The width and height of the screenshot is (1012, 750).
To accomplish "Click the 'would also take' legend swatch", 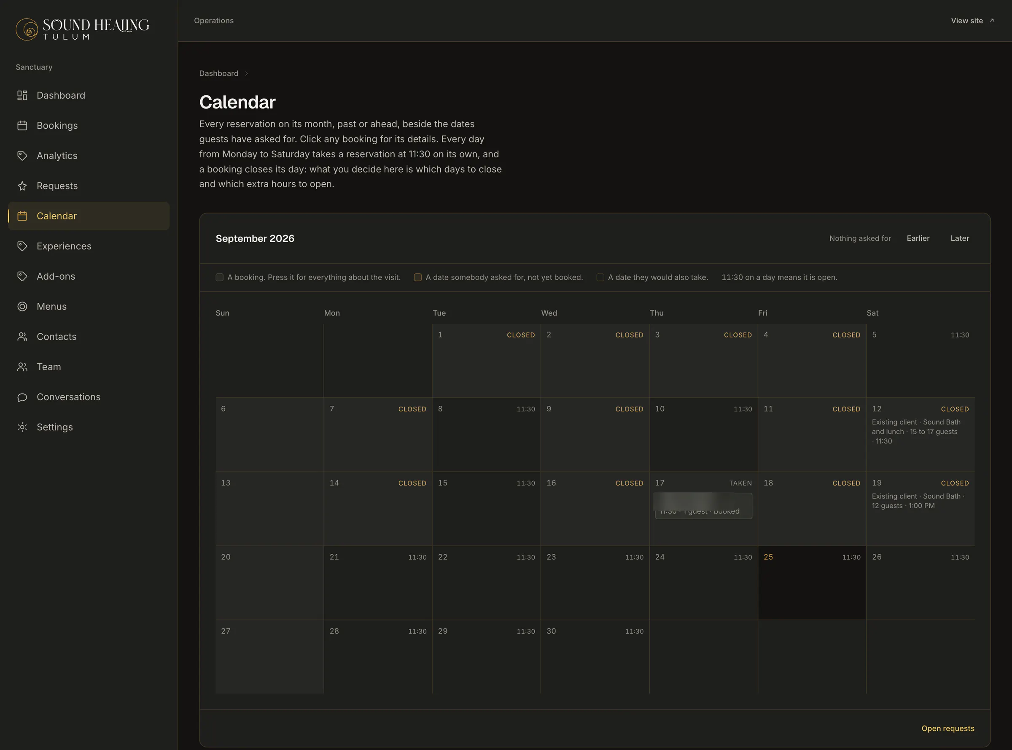I will pos(600,278).
